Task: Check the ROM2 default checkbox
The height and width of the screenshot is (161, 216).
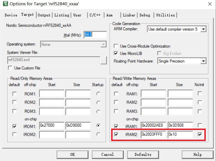Action: point(14,102)
